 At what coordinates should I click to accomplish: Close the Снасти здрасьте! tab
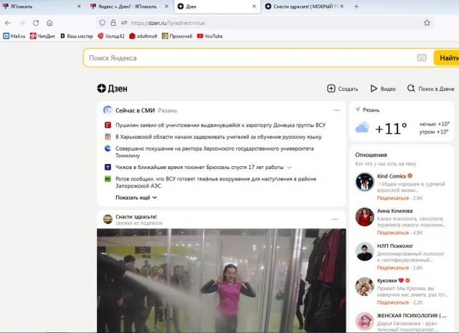[x=341, y=6]
